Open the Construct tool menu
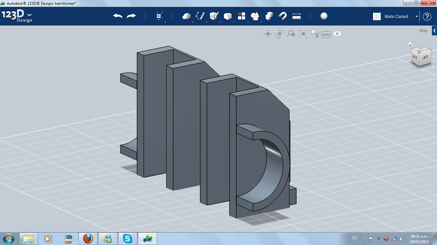This screenshot has height=245, width=437. tap(214, 16)
